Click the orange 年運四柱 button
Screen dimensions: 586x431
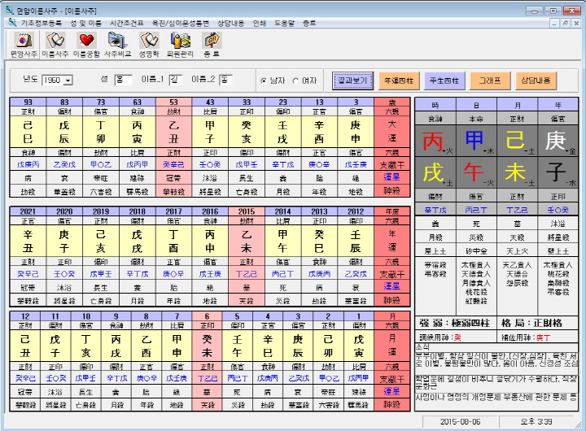(x=399, y=81)
